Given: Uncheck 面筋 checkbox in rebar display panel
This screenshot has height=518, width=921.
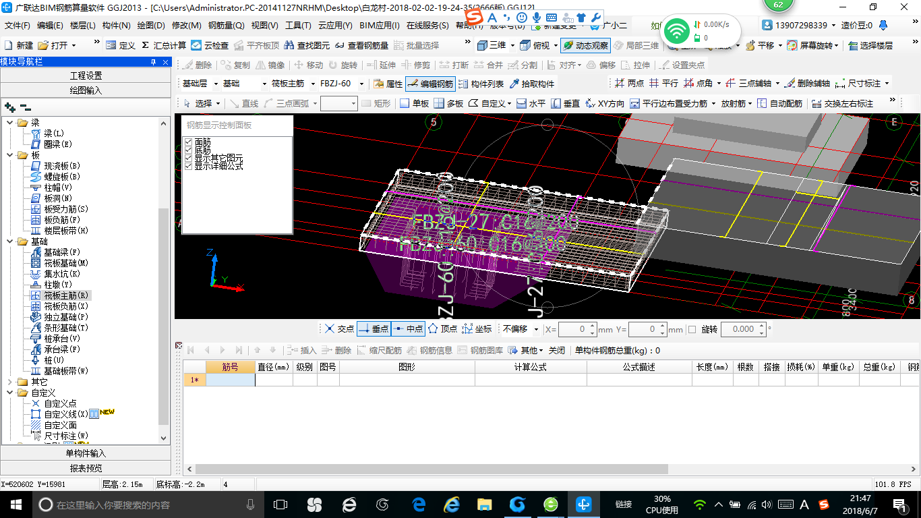Looking at the screenshot, I should (x=189, y=142).
